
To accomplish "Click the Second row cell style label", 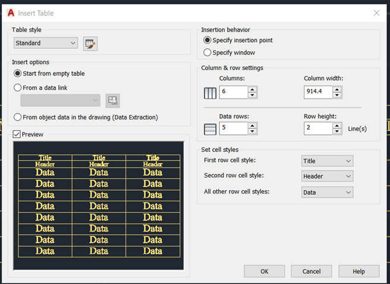I will [x=234, y=175].
